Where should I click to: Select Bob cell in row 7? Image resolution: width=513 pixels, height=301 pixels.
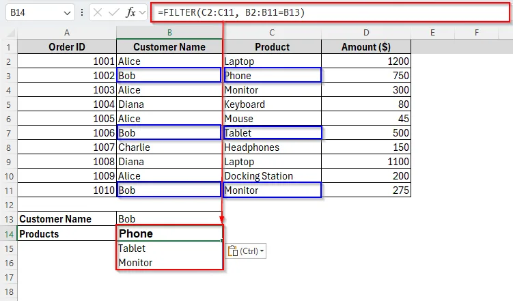point(169,133)
